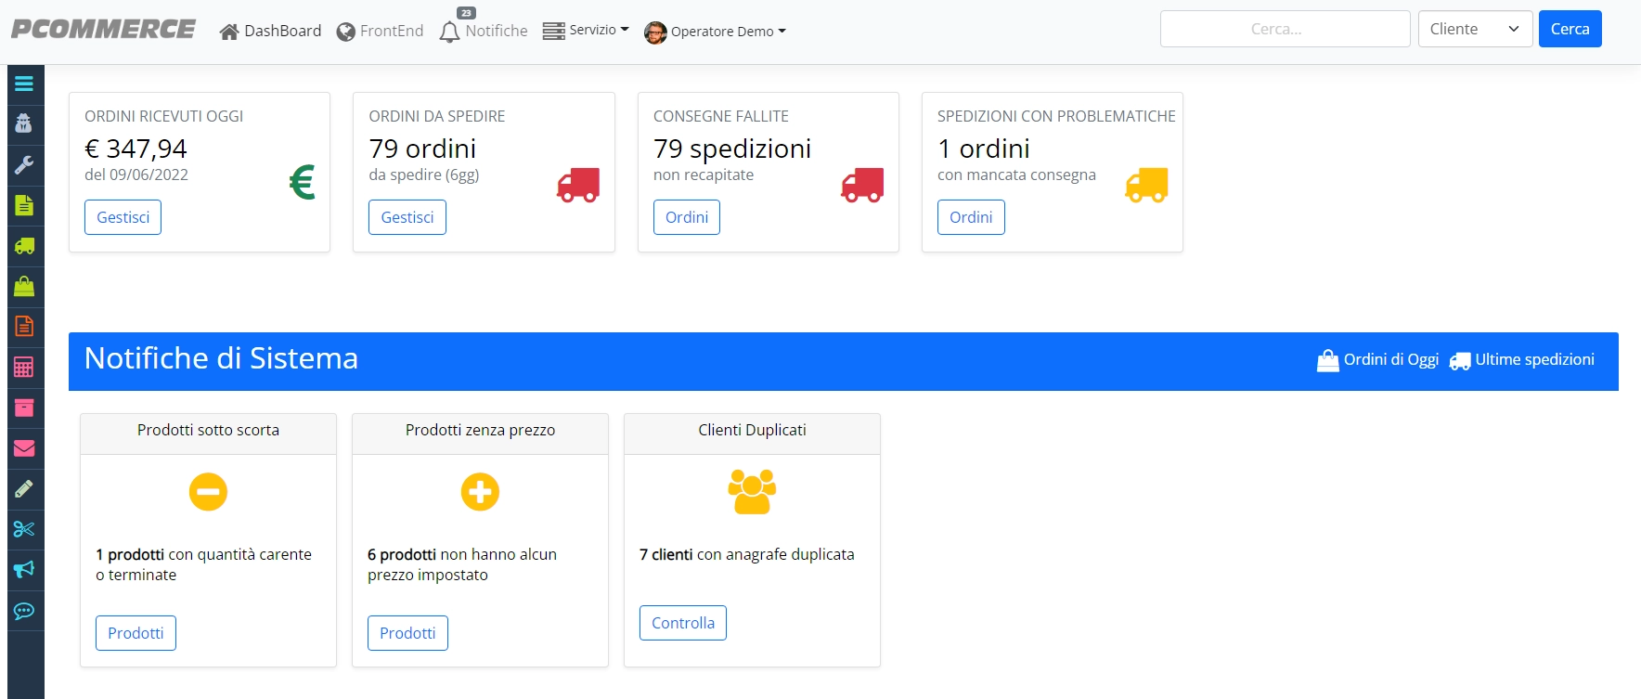Toggle the hamburger menu in the sidebar
Image resolution: width=1641 pixels, height=699 pixels.
pyautogui.click(x=24, y=84)
